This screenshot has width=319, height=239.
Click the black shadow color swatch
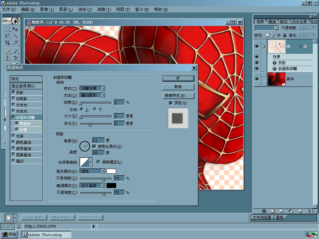tap(111, 185)
